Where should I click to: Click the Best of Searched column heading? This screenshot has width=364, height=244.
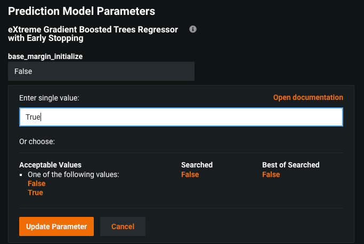[x=290, y=165]
